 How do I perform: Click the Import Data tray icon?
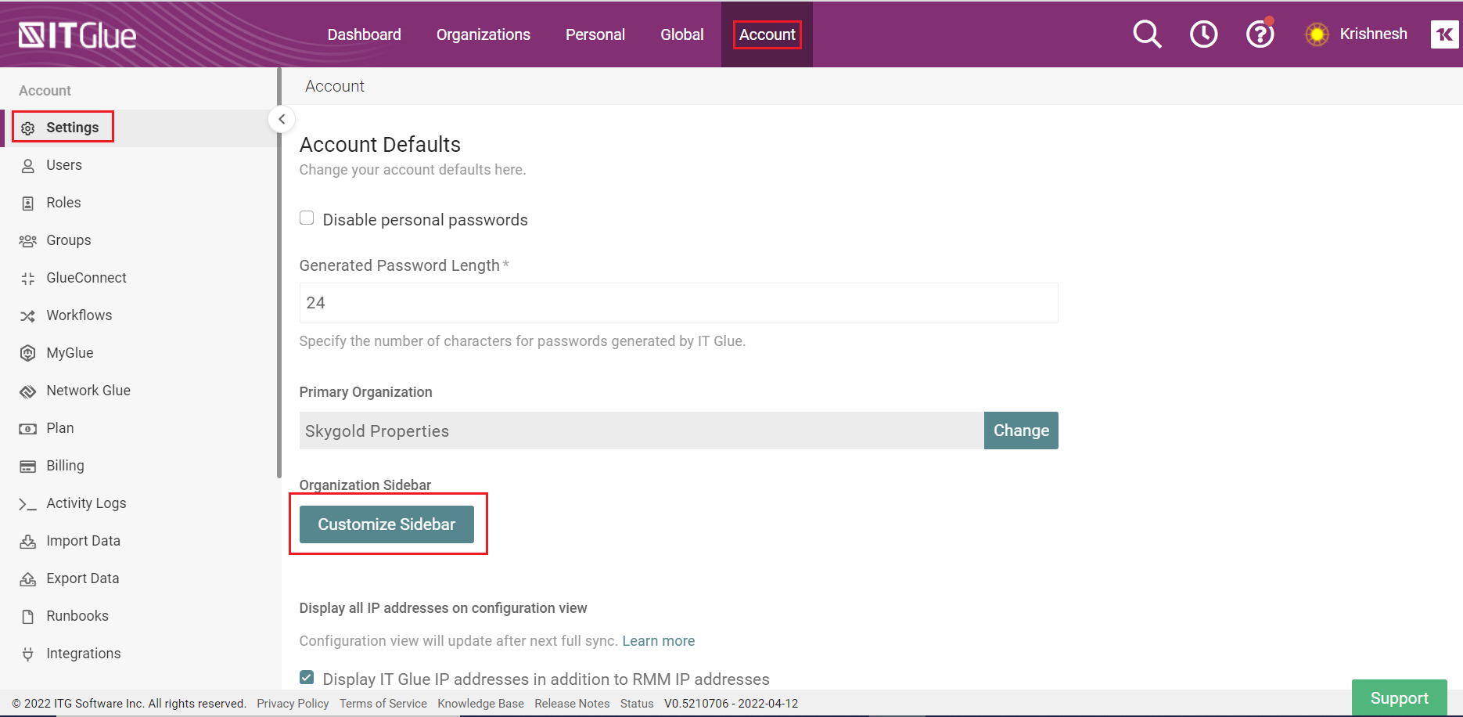[28, 542]
